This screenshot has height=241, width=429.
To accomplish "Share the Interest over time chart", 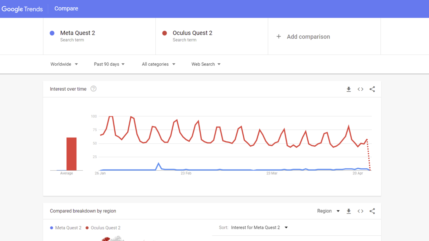I will pyautogui.click(x=372, y=89).
